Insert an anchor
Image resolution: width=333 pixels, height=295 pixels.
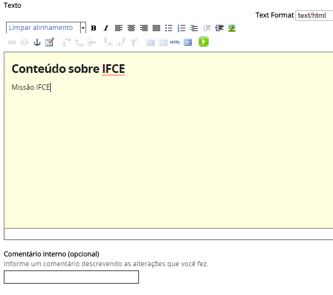click(37, 42)
